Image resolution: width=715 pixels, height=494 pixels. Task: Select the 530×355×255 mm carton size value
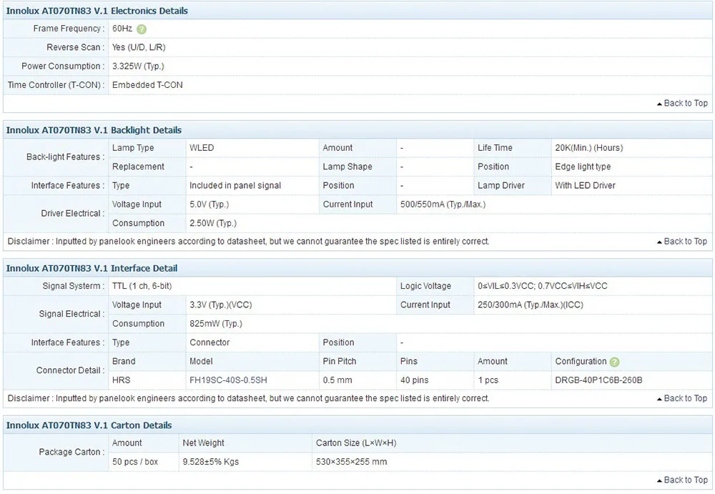click(351, 462)
